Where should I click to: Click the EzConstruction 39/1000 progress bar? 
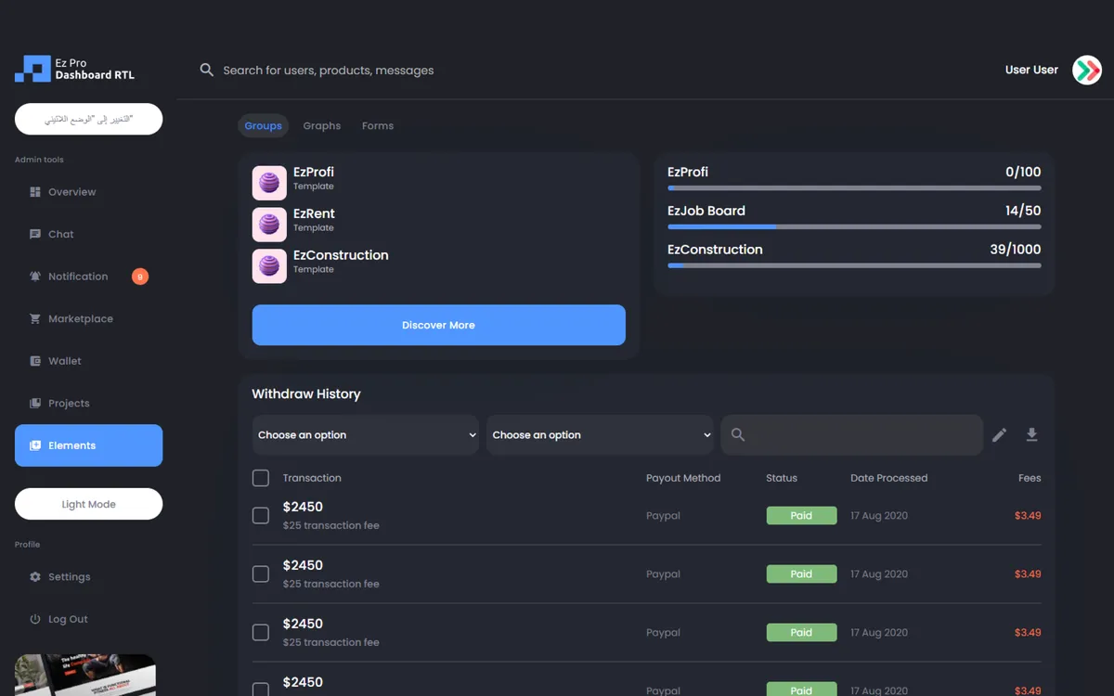click(x=854, y=265)
